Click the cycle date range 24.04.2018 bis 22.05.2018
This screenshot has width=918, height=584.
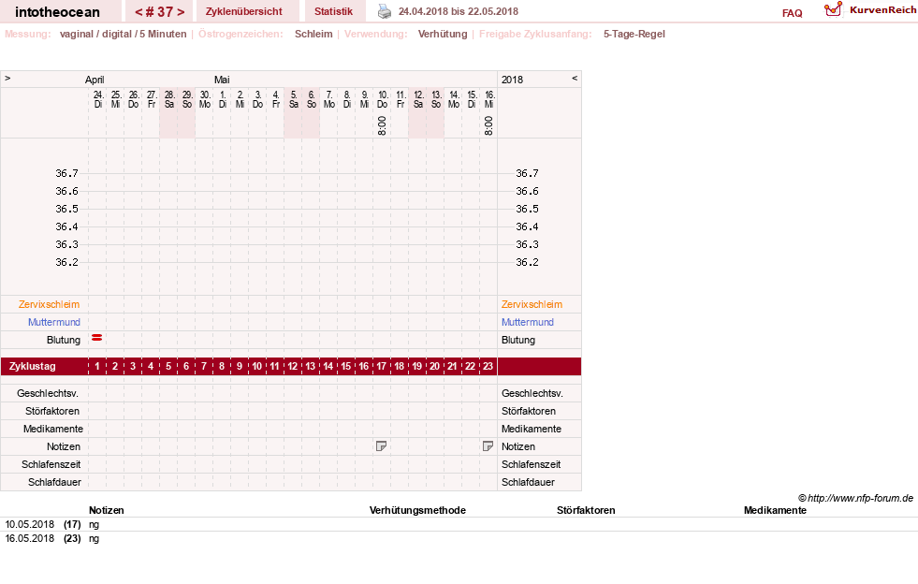(458, 11)
